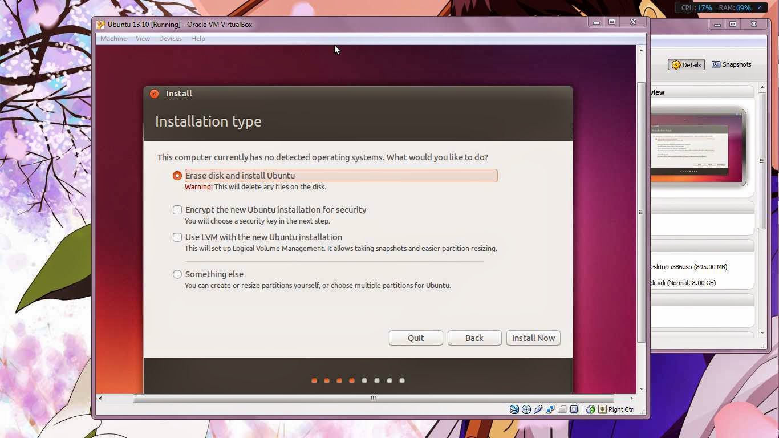Click the Manager details scrollbar thumb
The height and width of the screenshot is (438, 779).
coord(762,161)
